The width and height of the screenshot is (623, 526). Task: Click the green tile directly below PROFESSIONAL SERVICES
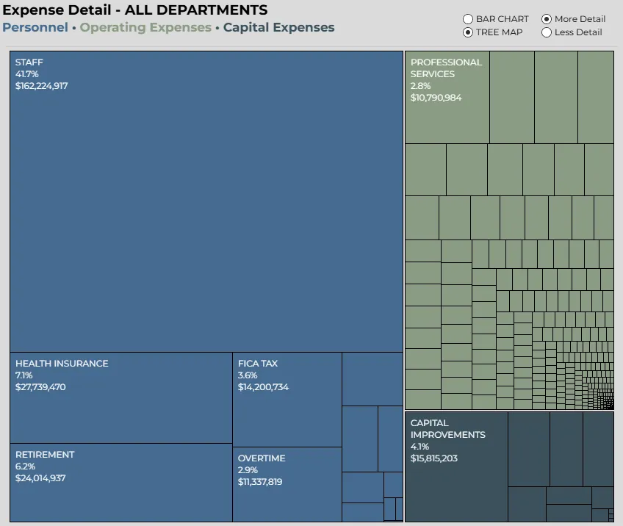point(425,170)
